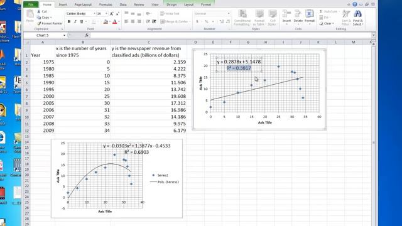The height and width of the screenshot is (226, 402).
Task: Switch to the Data tab
Action: click(x=123, y=4)
